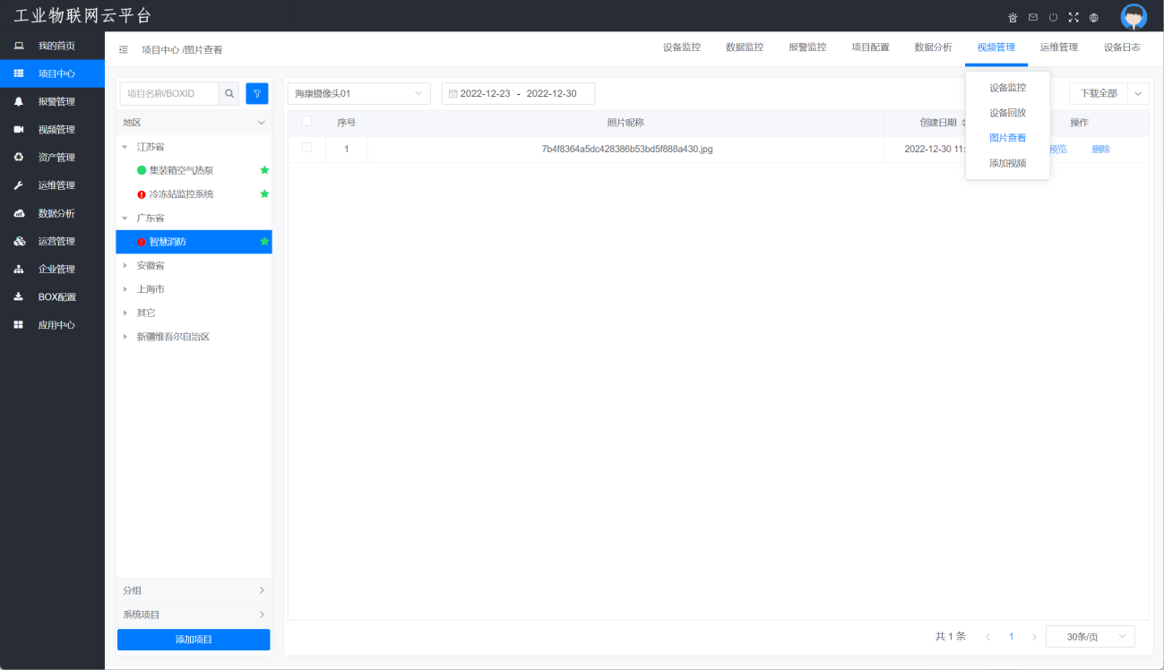Click the next page arrow
Viewport: 1164px width, 670px height.
tap(1034, 637)
